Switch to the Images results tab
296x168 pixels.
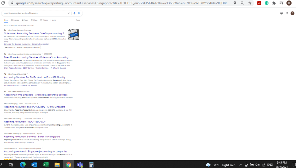click(x=15, y=20)
